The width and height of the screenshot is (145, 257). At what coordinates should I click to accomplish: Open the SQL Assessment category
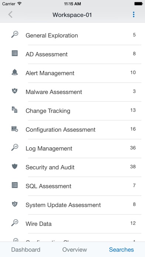72,186
